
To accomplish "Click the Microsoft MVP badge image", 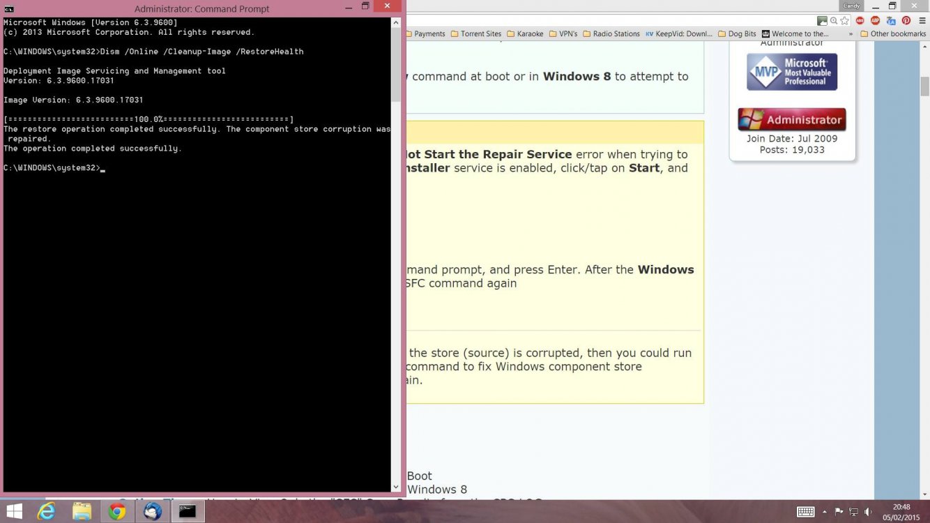I will coord(792,72).
